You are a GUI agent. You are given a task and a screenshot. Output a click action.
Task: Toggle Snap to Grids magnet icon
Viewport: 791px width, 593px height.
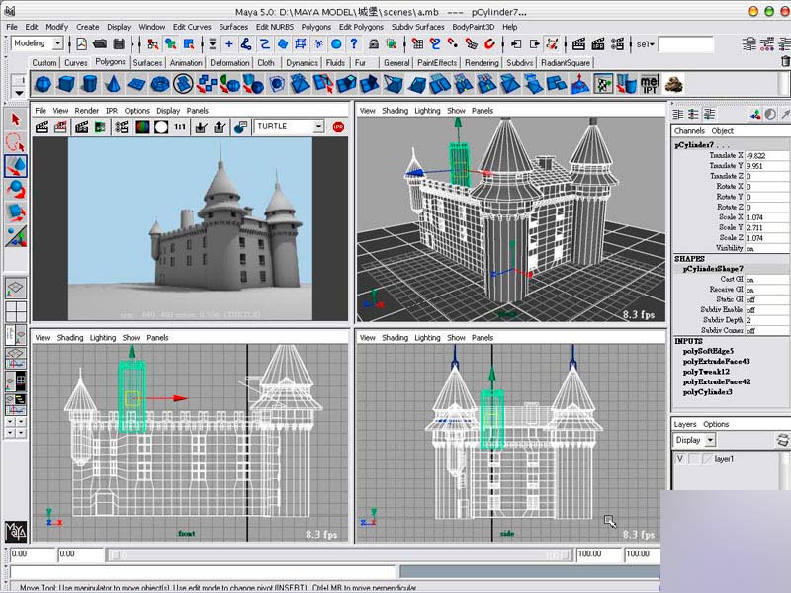[x=417, y=44]
